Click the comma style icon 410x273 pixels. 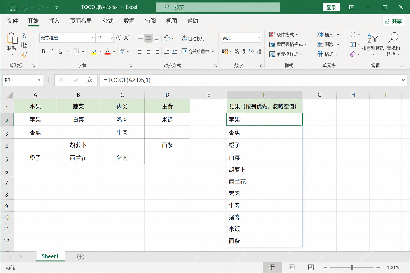pyautogui.click(x=244, y=51)
